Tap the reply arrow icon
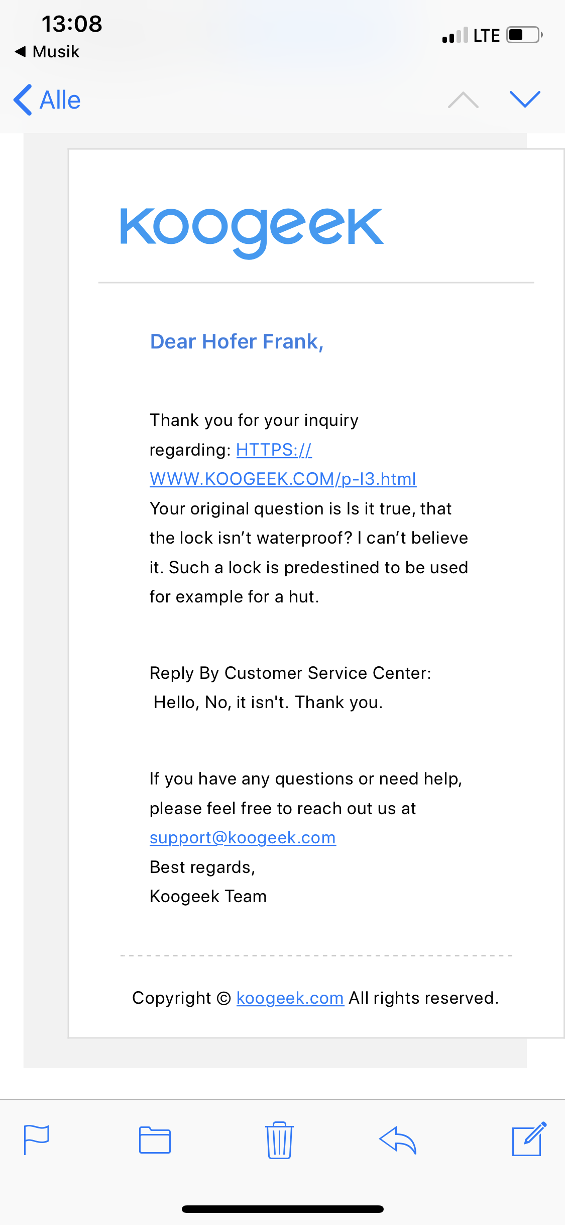This screenshot has height=1225, width=565. [398, 1140]
